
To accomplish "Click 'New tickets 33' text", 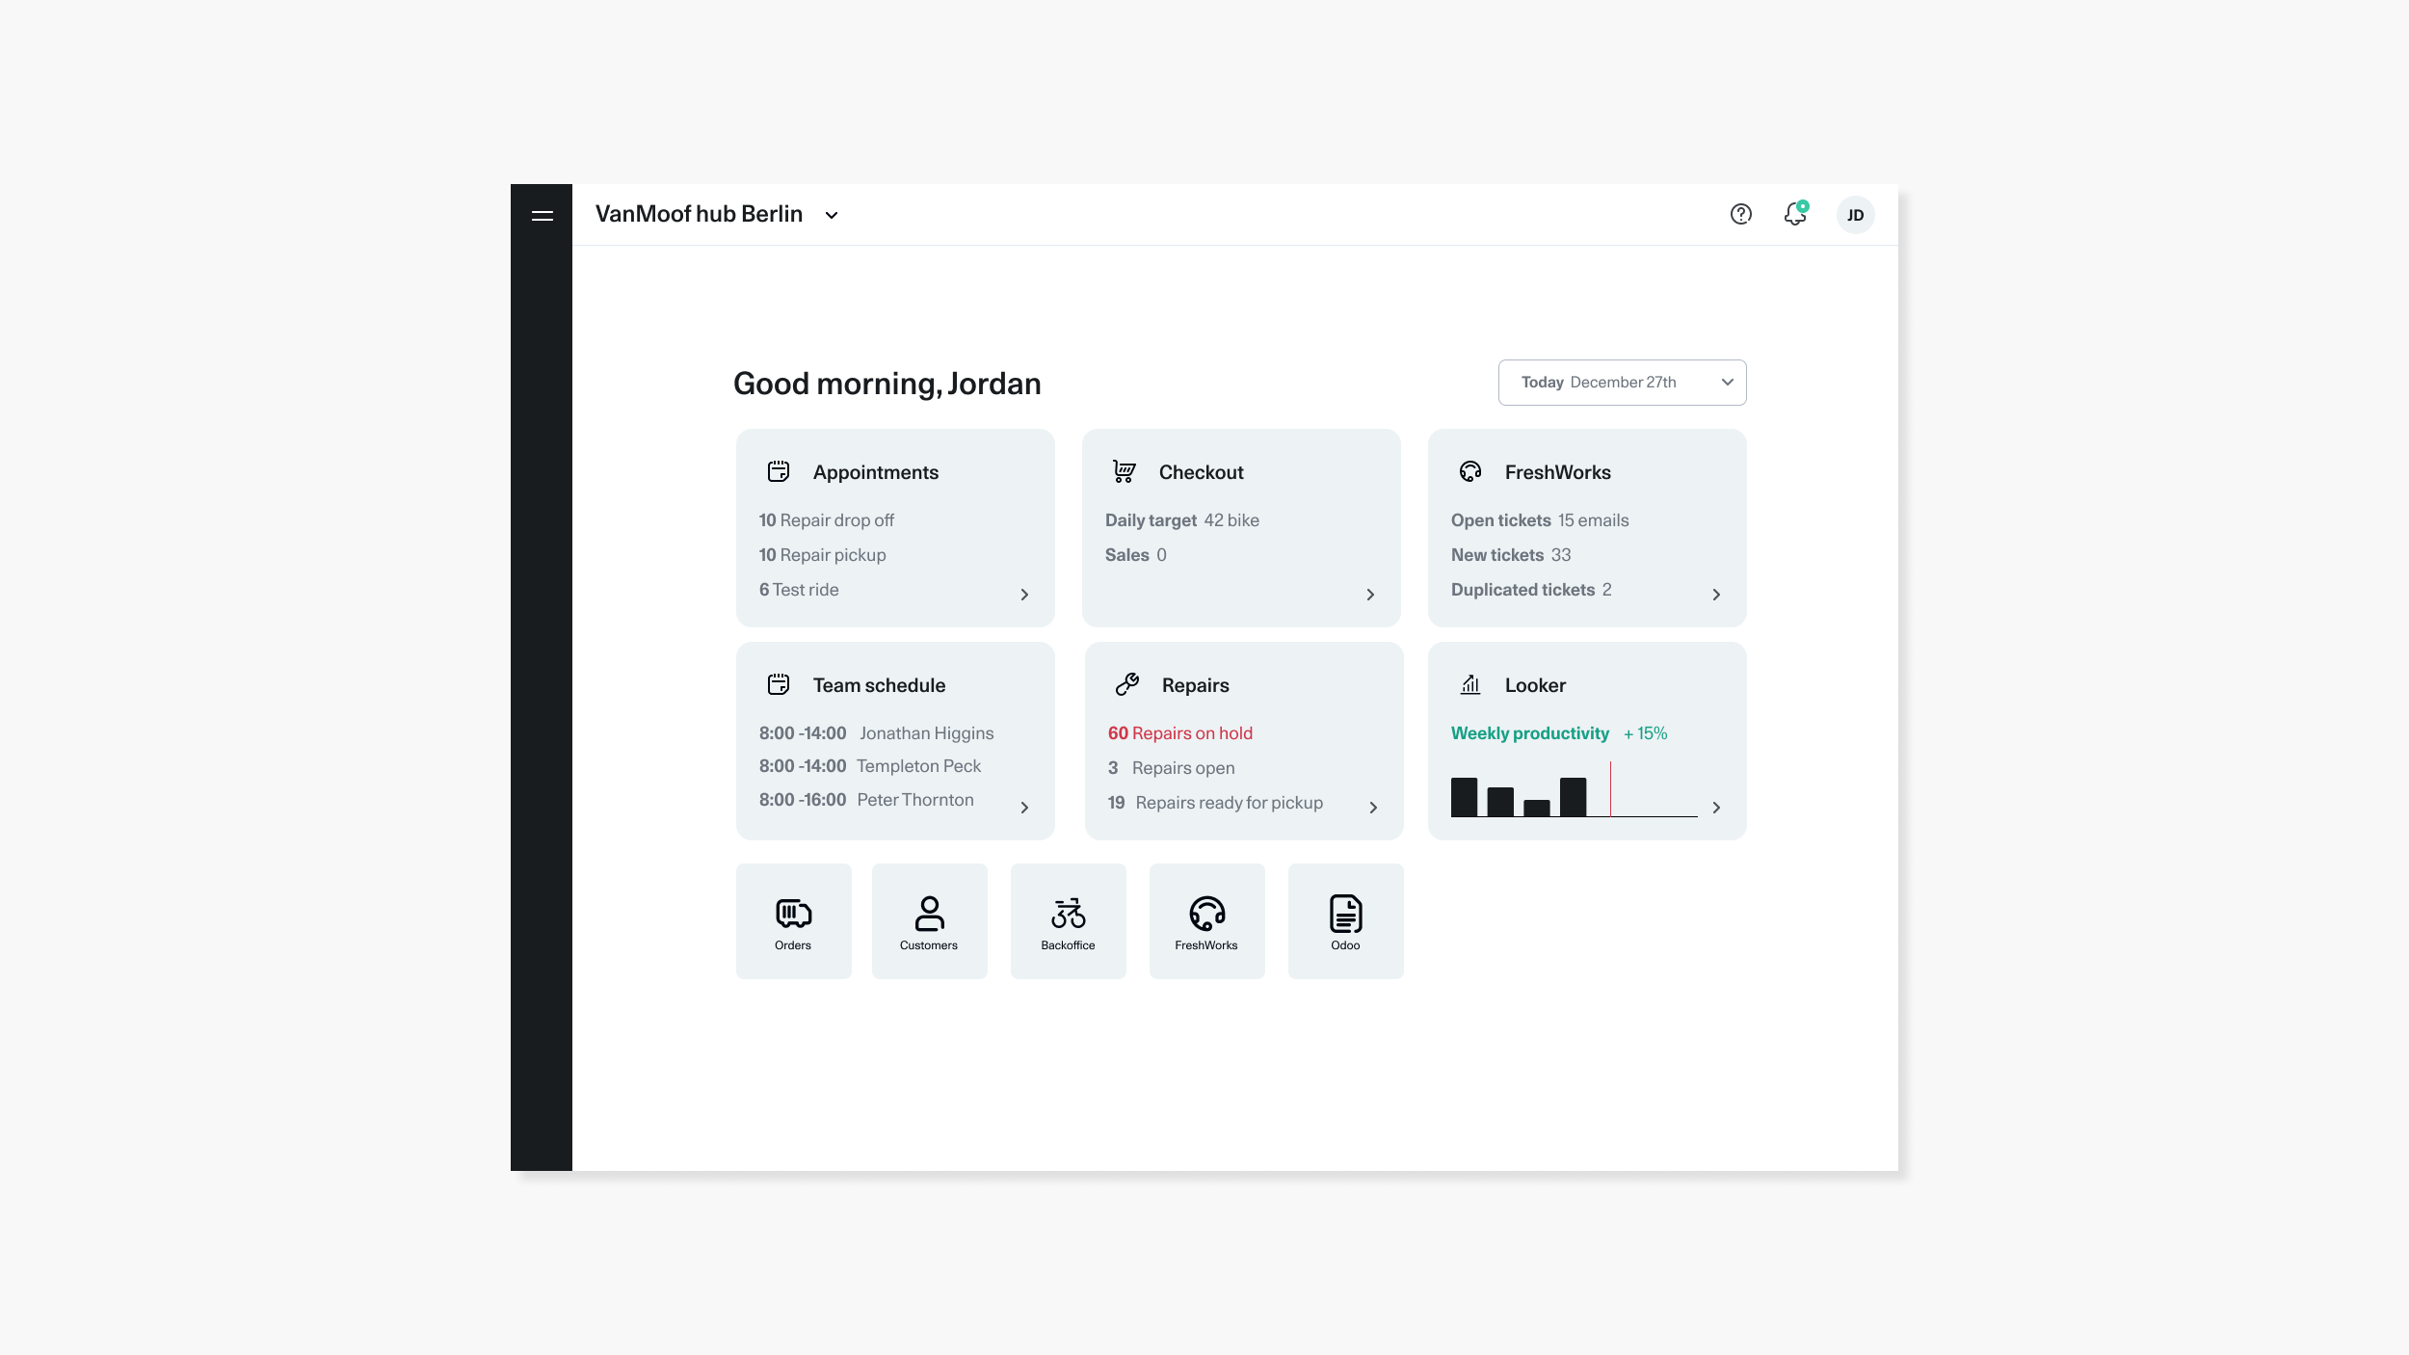I will pos(1511,555).
